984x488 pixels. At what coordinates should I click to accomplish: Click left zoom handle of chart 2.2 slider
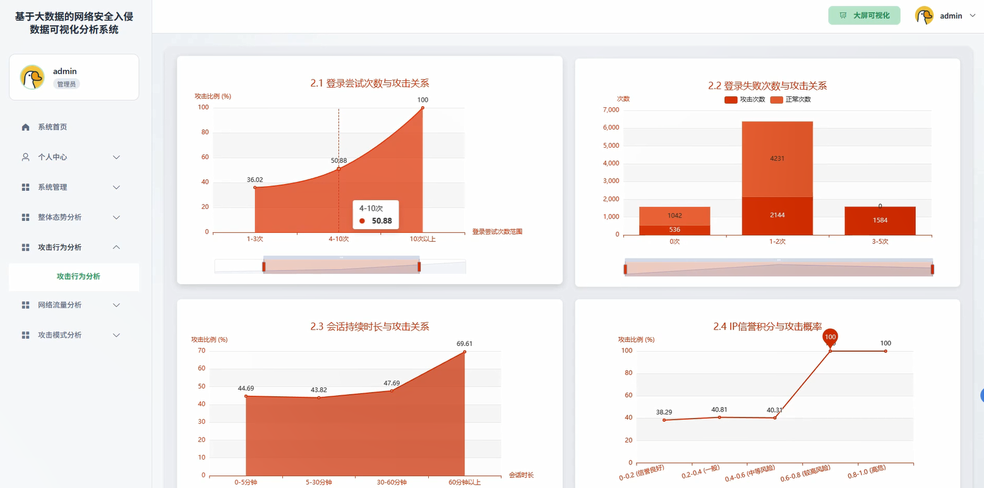(625, 270)
